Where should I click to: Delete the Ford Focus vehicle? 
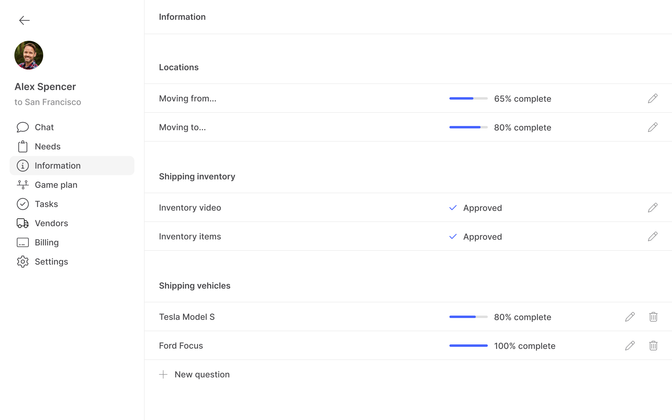(653, 346)
